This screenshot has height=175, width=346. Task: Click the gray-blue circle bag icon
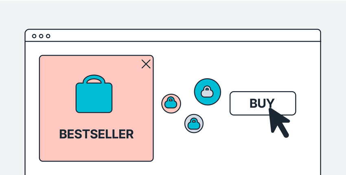[194, 123]
